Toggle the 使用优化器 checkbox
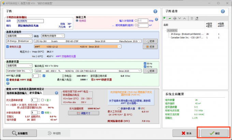 pyautogui.click(x=8, y=47)
